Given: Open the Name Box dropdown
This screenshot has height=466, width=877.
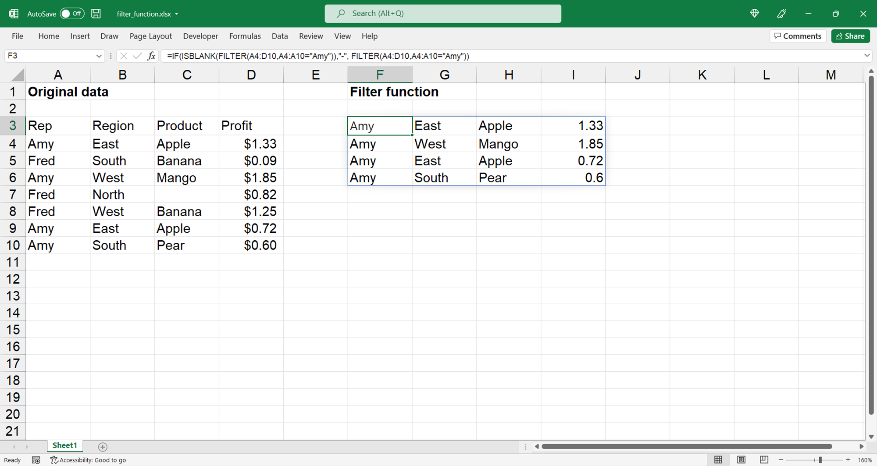Looking at the screenshot, I should 99,56.
